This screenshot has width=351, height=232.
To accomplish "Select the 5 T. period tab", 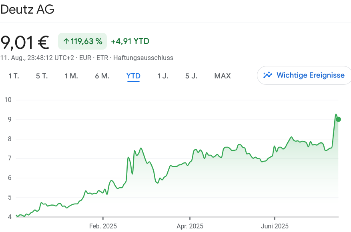I will (41, 76).
